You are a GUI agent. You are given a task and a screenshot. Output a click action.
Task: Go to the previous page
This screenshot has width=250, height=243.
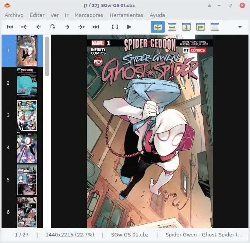point(39,27)
